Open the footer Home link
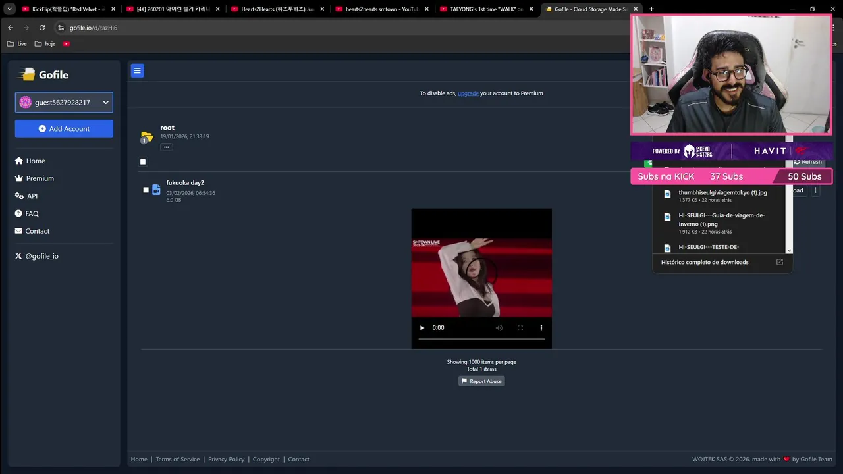This screenshot has width=843, height=474. (139, 460)
